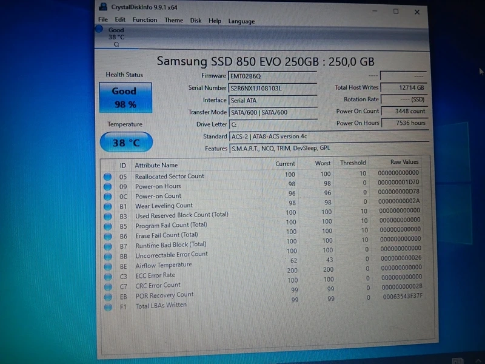Click status icon for Erase Fail Count
485x364 pixels.
click(x=108, y=237)
